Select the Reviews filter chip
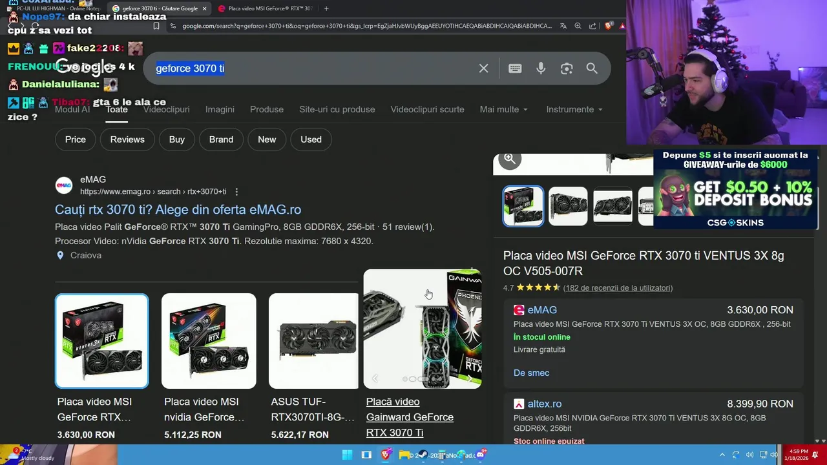 coord(127,139)
